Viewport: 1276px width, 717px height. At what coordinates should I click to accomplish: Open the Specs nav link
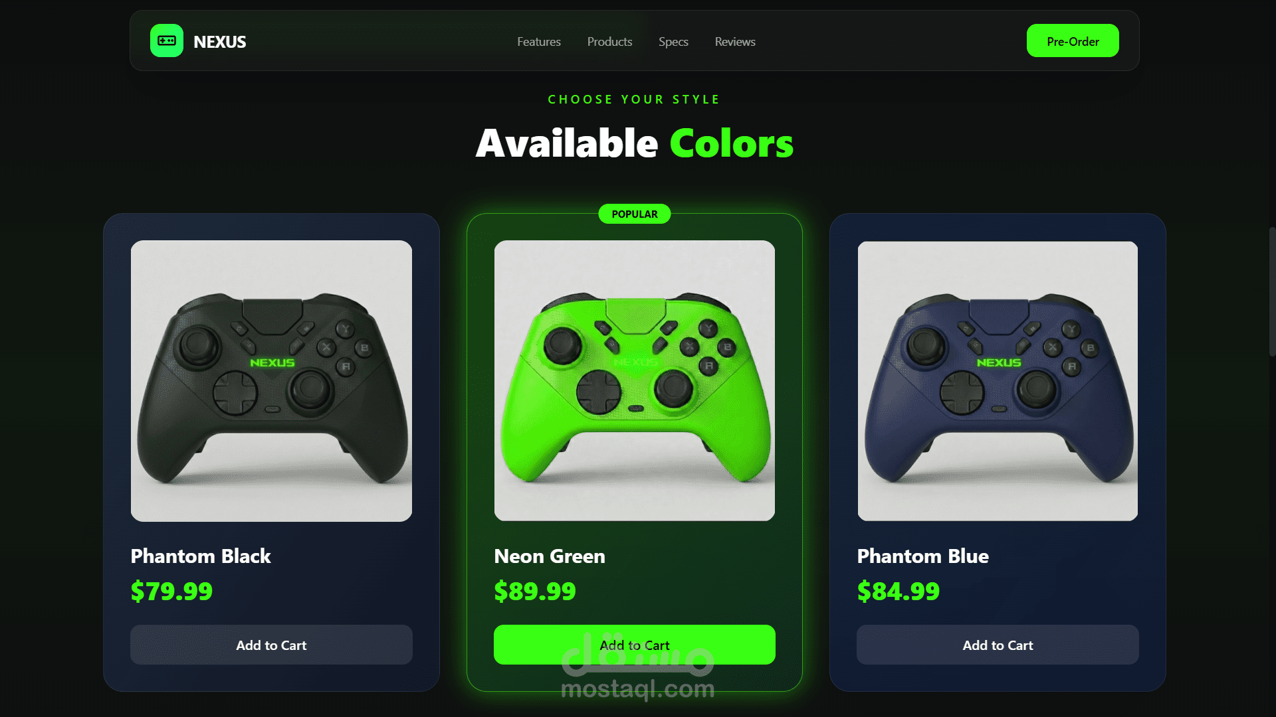click(673, 42)
